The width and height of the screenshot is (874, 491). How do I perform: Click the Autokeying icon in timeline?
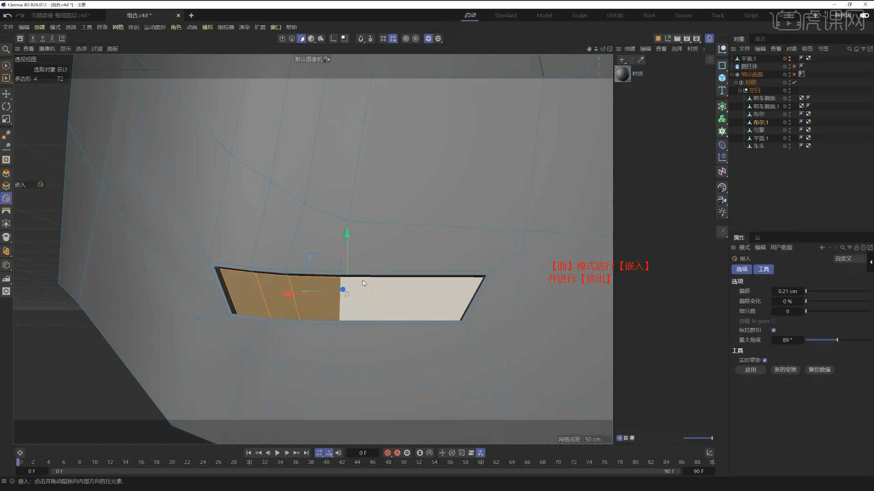click(x=397, y=453)
